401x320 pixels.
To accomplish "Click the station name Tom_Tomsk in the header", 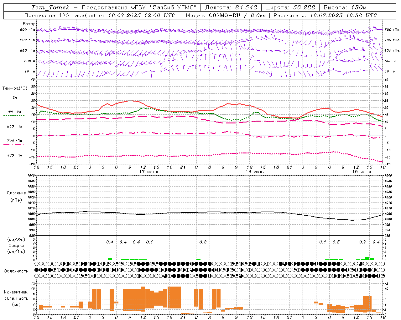I will click(50, 7).
